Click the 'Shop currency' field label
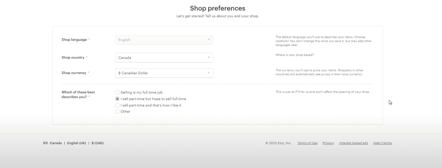This screenshot has height=168, width=442. click(74, 73)
